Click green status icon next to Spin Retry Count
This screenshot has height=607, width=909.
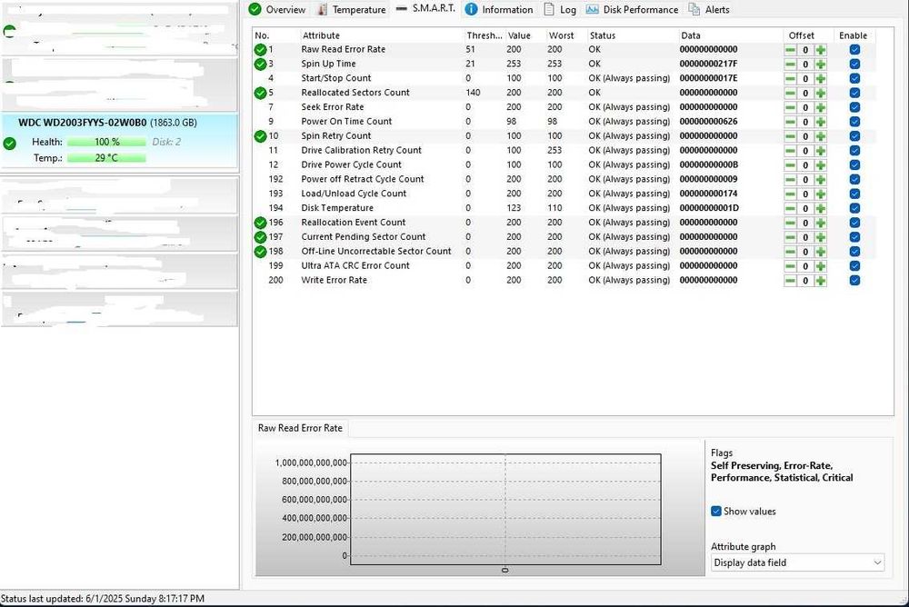pos(260,136)
